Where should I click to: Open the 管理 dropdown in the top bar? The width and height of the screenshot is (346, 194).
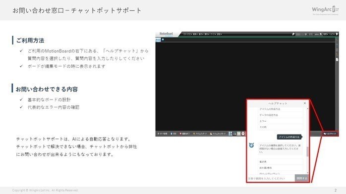[x=326, y=34]
